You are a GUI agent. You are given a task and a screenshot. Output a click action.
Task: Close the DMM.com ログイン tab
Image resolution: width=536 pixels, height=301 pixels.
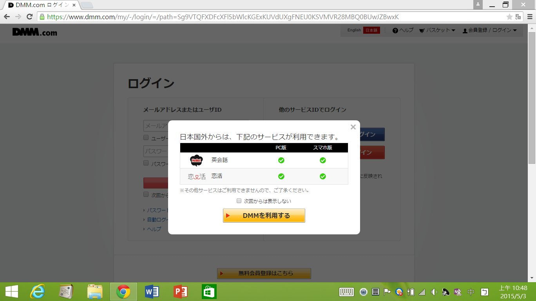(x=74, y=5)
